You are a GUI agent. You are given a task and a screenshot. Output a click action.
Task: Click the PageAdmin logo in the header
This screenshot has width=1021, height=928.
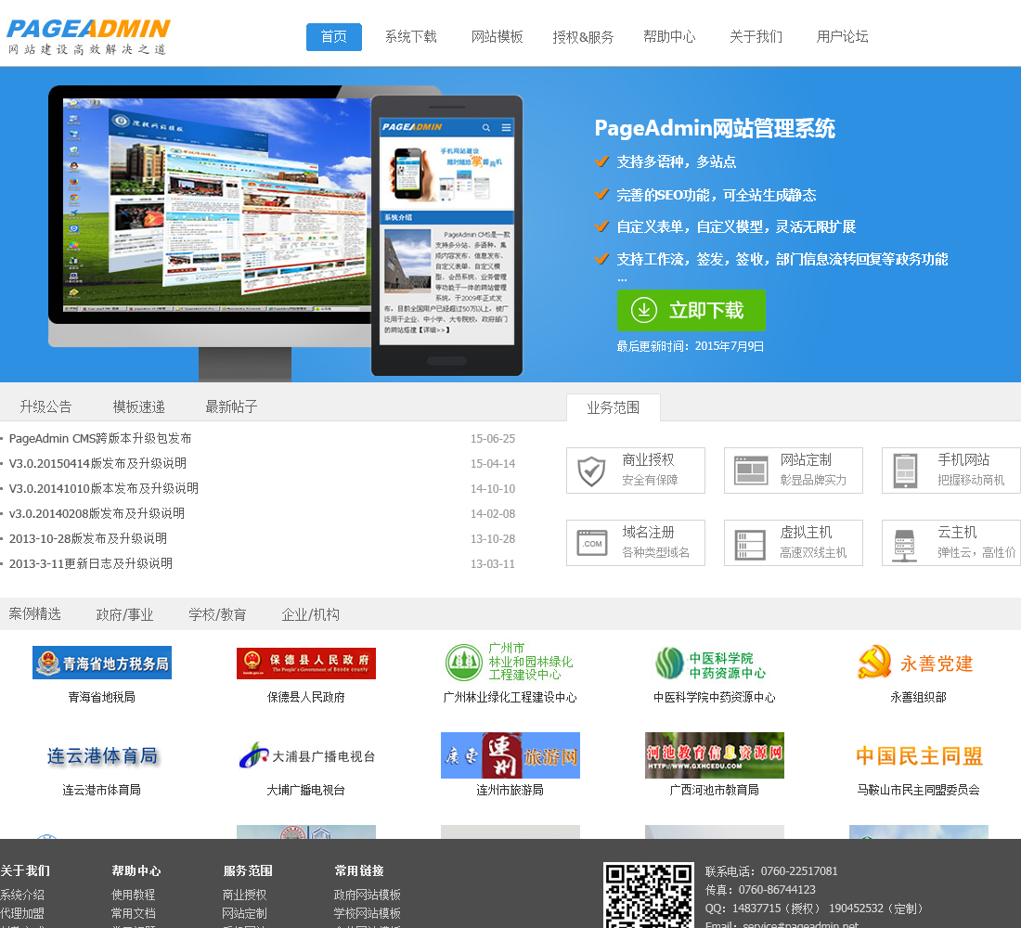88,37
